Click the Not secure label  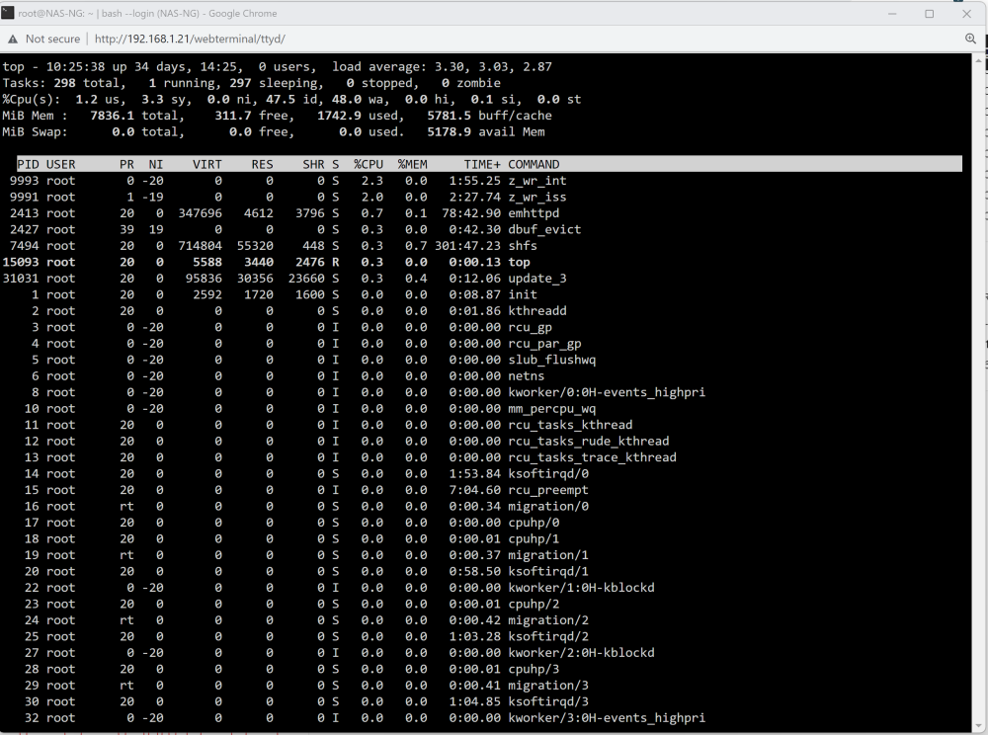(x=53, y=40)
